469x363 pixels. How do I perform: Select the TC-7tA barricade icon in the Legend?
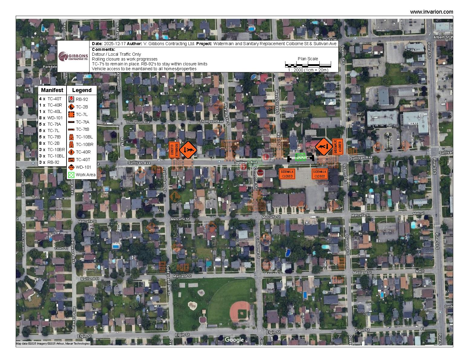coord(72,122)
